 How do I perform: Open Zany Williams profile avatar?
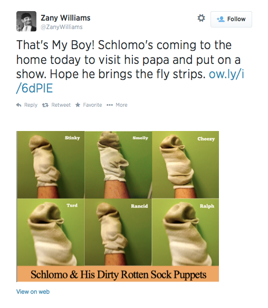pyautogui.click(x=26, y=21)
